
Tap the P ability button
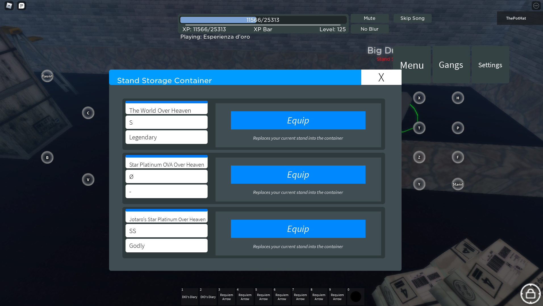[x=458, y=128]
